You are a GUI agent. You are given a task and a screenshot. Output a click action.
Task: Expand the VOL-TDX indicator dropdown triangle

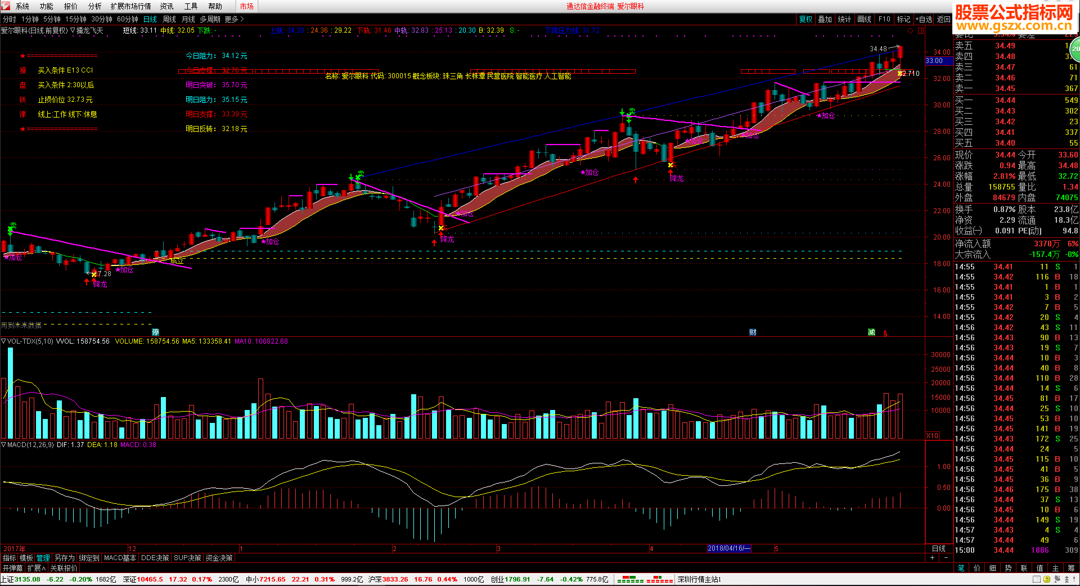(3, 341)
